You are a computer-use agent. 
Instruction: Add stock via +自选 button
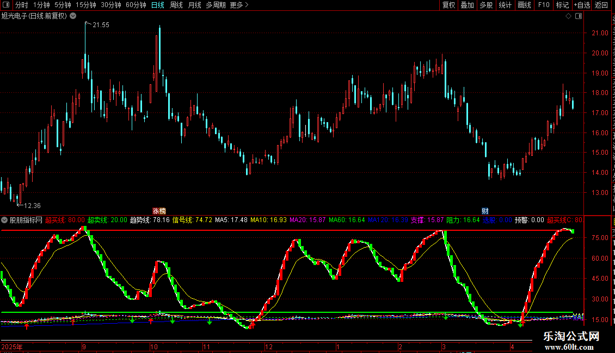(582, 5)
